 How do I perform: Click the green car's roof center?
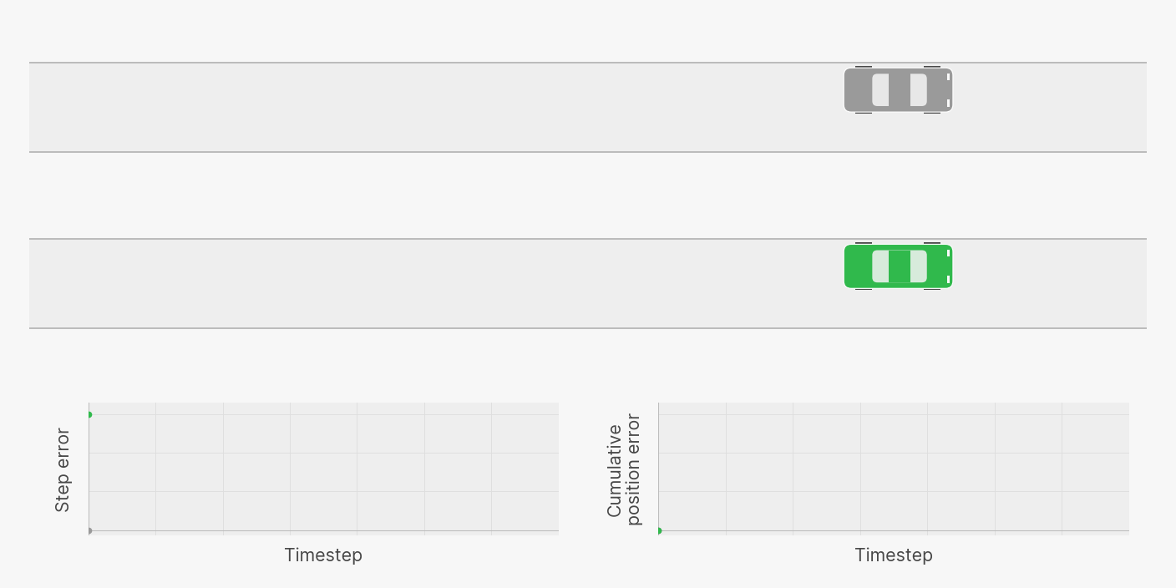point(900,266)
